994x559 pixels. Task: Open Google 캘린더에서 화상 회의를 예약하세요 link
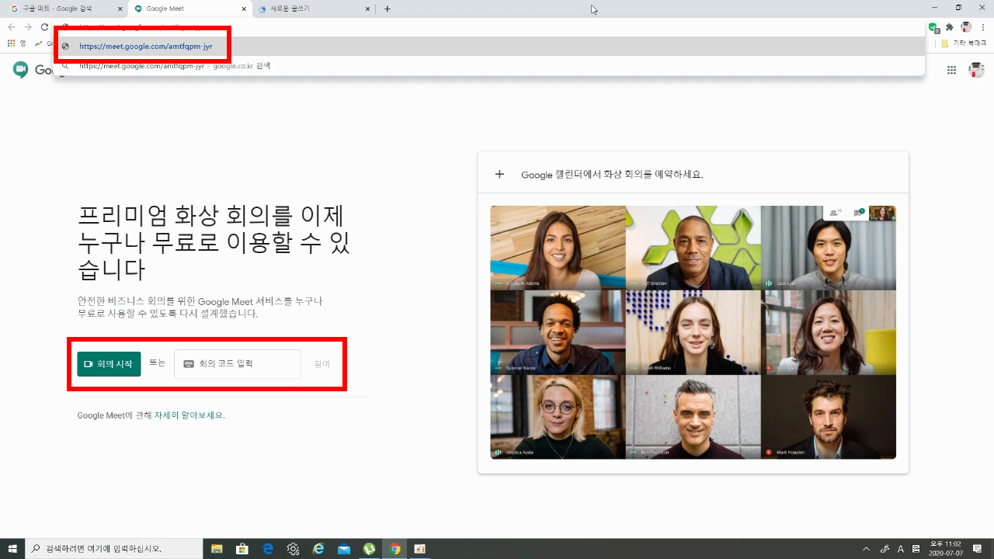pyautogui.click(x=612, y=175)
